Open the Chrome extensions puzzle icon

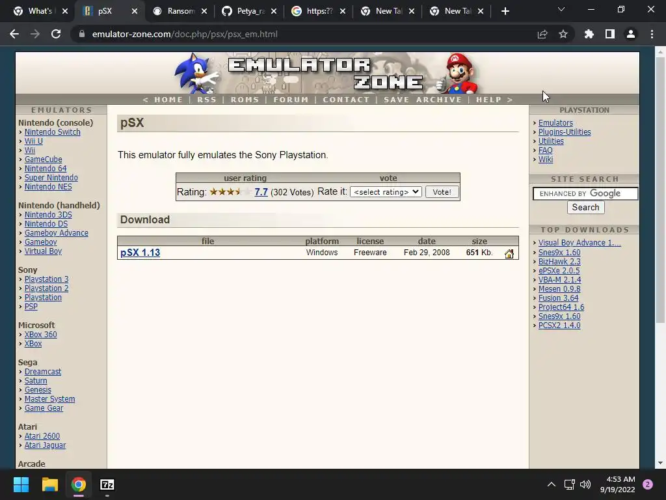[589, 34]
